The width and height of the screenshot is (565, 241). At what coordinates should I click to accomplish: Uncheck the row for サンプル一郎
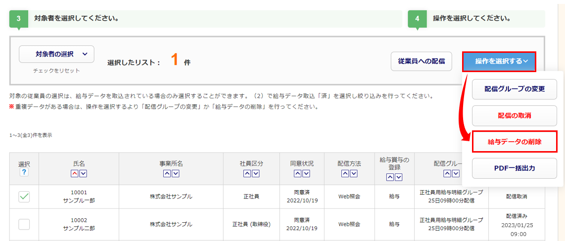24,197
